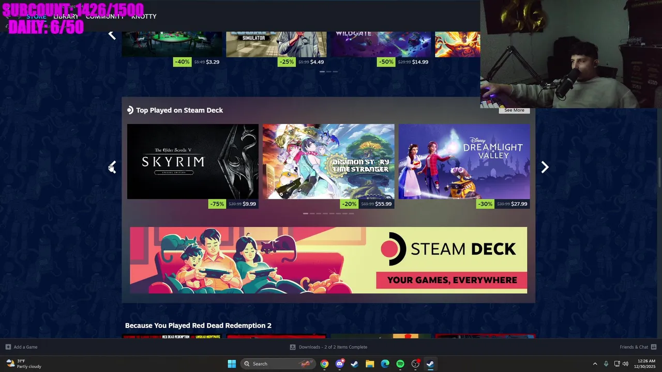Image resolution: width=662 pixels, height=372 pixels.
Task: Open Friends & Chat panel
Action: click(x=638, y=347)
